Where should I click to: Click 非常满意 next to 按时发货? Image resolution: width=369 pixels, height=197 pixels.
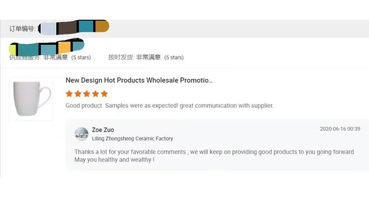(x=148, y=57)
